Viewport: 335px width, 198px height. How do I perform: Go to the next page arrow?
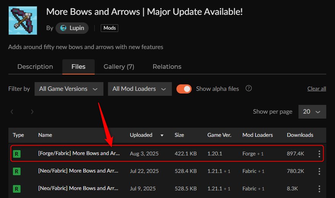(32, 111)
